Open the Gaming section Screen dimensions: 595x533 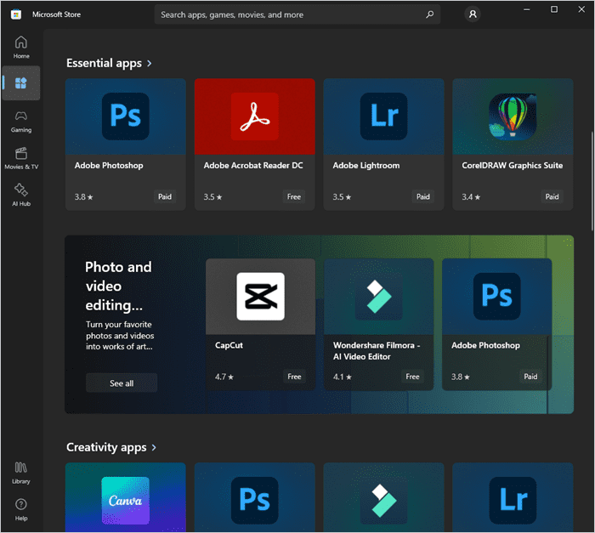(21, 122)
